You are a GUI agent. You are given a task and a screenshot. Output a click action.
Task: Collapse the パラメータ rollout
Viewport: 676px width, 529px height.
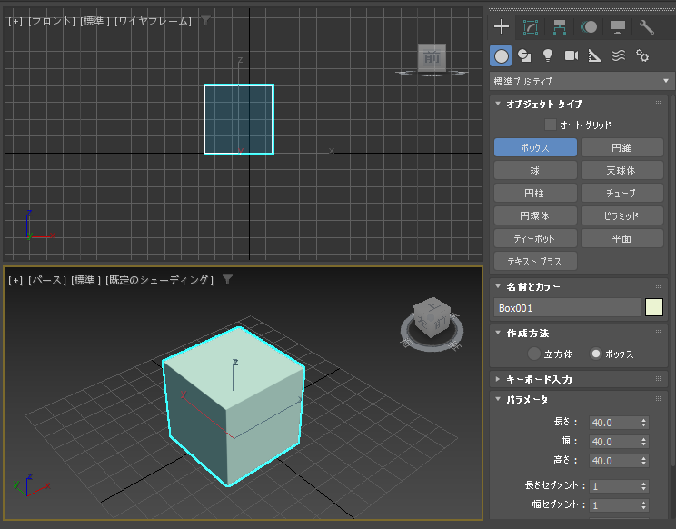[527, 400]
